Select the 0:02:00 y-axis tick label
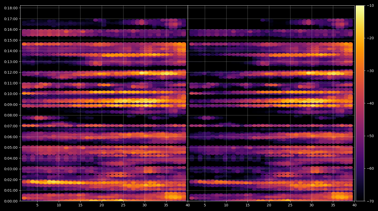Screen dimensions: 378x211 click(11, 180)
